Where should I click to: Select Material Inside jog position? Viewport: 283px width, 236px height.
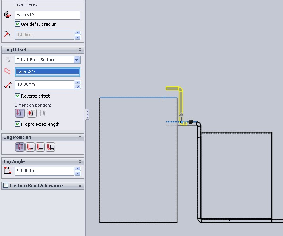click(x=30, y=147)
